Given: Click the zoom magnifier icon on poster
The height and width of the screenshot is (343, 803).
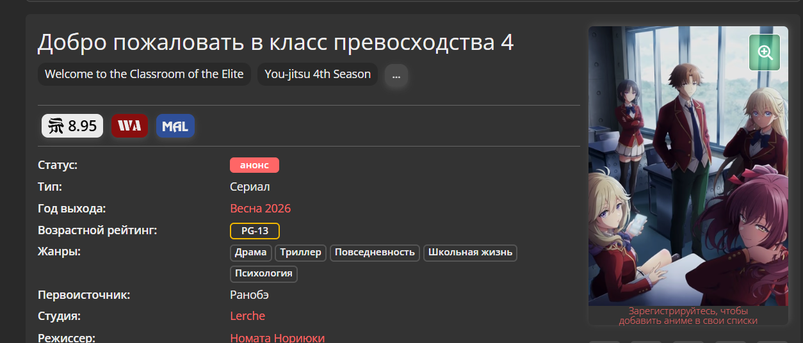Looking at the screenshot, I should [765, 52].
